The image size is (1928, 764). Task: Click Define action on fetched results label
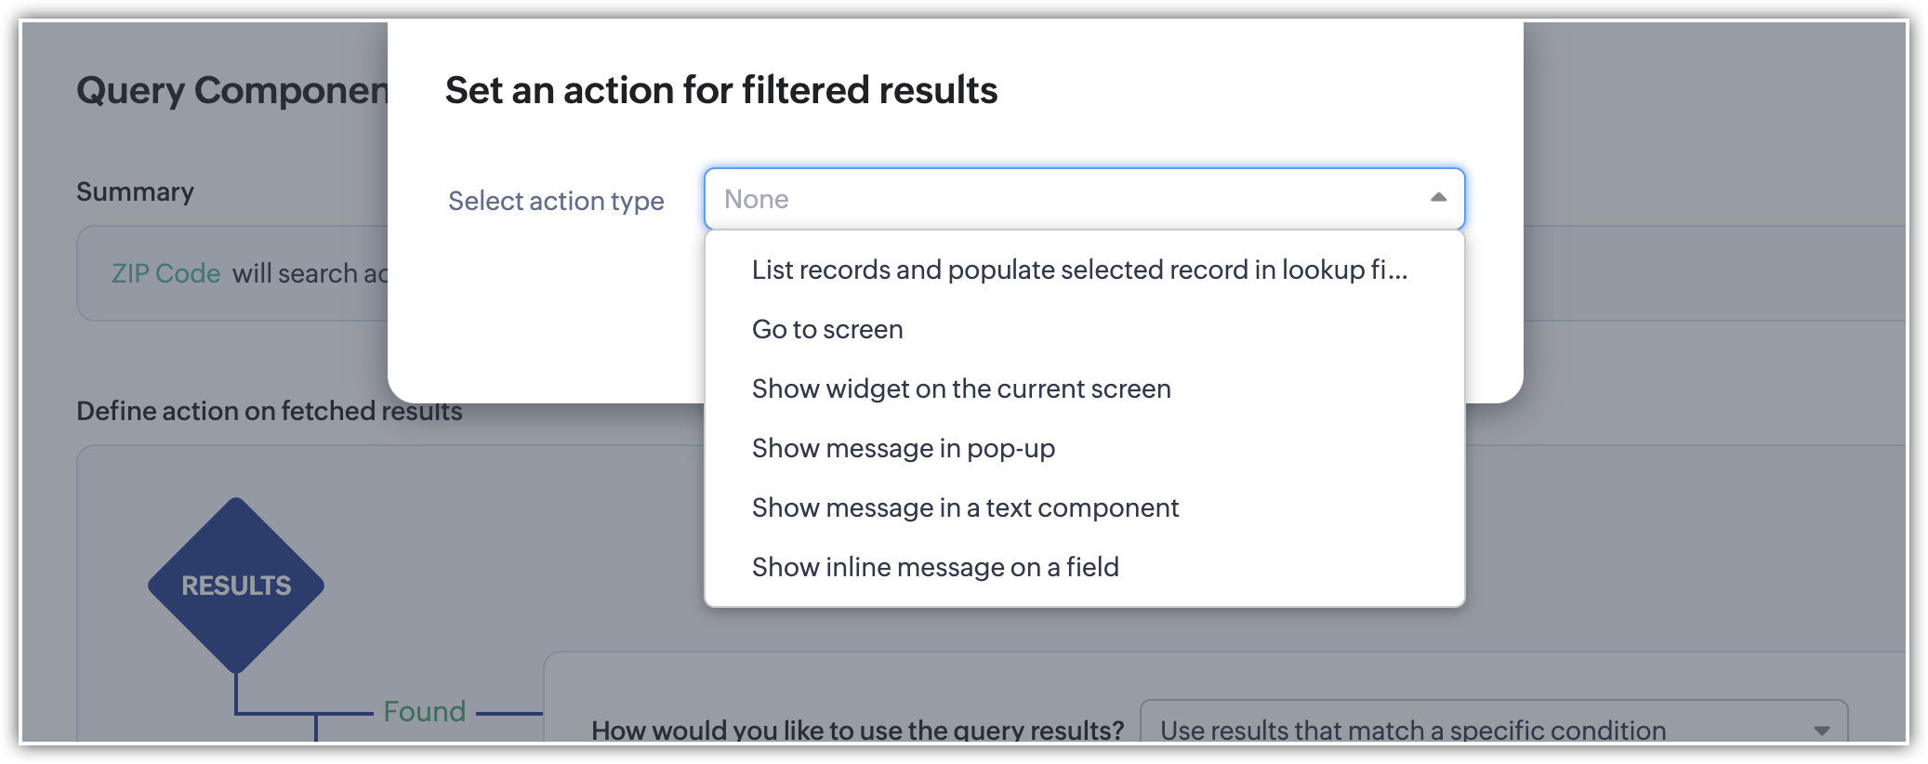click(x=270, y=411)
